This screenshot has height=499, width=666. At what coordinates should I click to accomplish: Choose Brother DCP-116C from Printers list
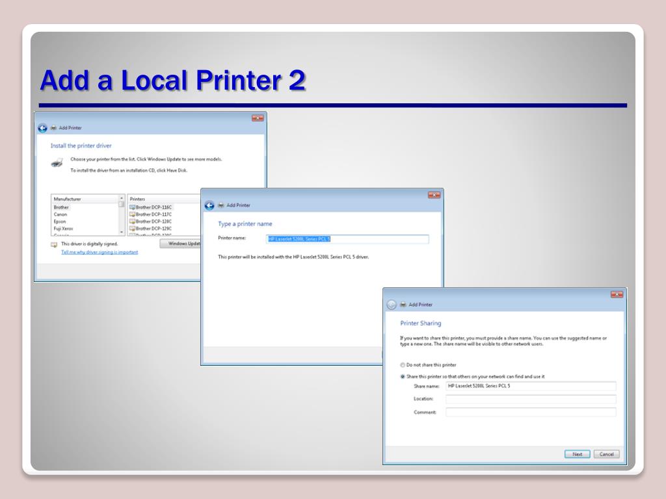[153, 207]
